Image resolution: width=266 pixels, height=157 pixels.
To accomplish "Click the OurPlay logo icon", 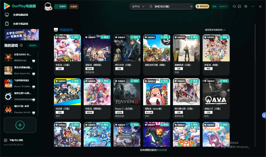I will click(x=7, y=6).
